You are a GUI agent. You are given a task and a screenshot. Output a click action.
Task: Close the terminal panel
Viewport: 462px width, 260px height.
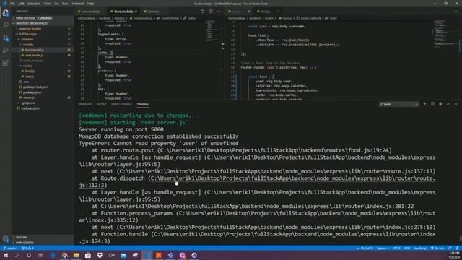456,104
